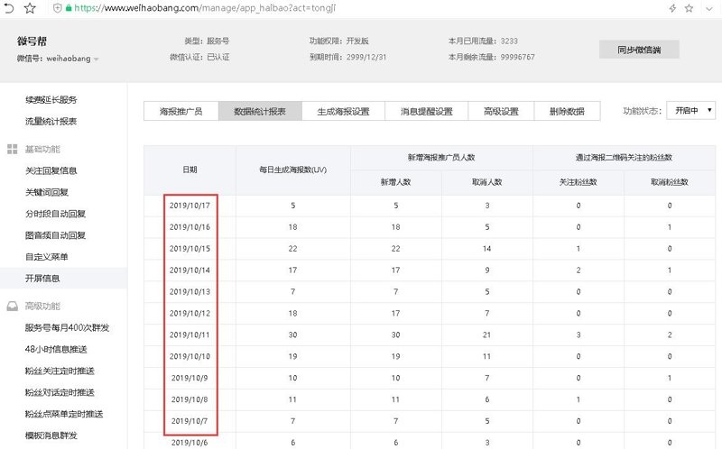Click the browser undo arrow icon

[x=9, y=7]
